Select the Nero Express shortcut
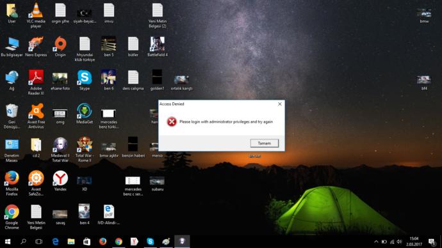 tap(36, 47)
